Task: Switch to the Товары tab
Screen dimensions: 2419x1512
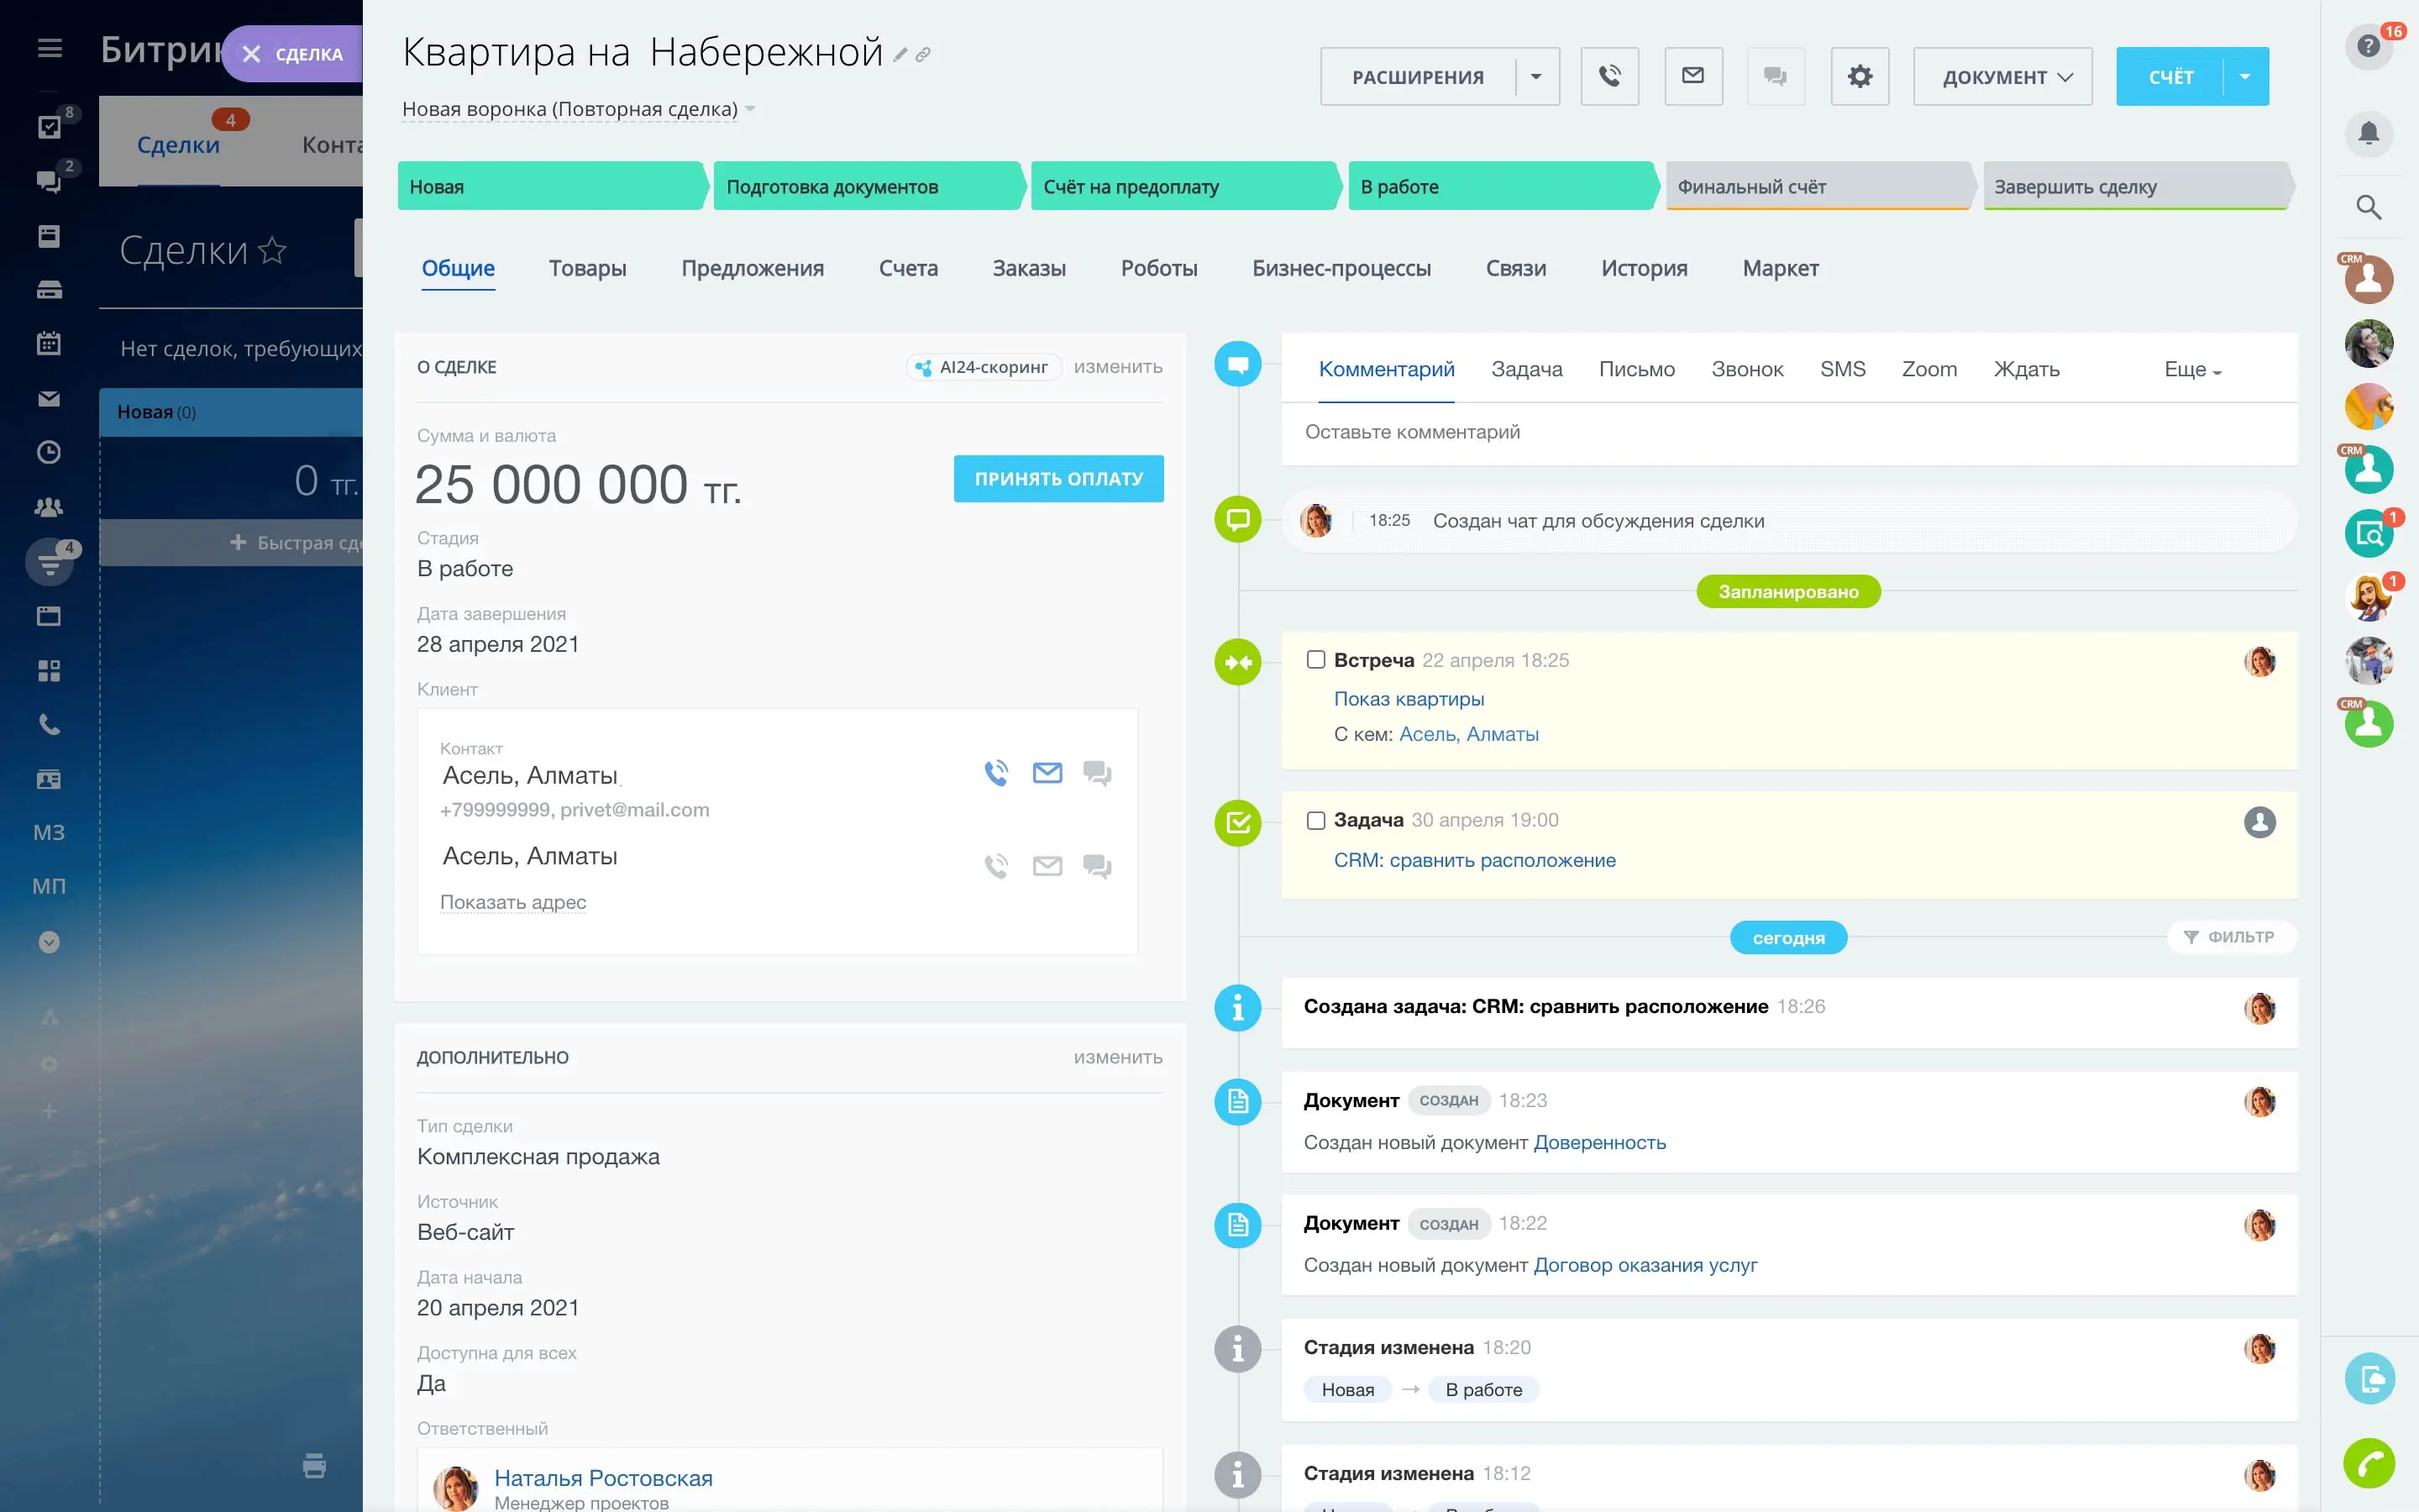Action: coord(588,268)
